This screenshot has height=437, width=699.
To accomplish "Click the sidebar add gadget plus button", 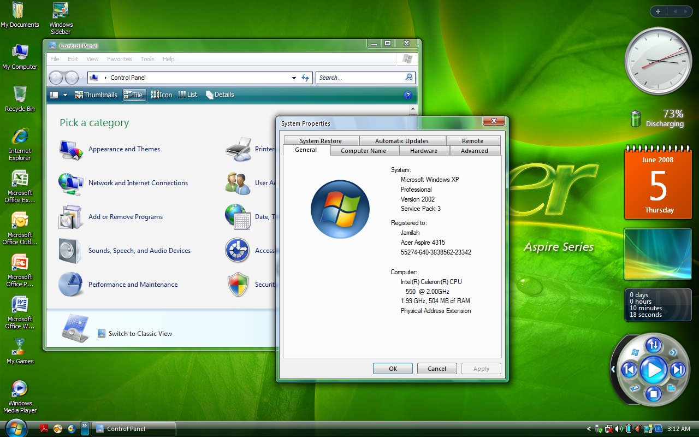I will [658, 11].
